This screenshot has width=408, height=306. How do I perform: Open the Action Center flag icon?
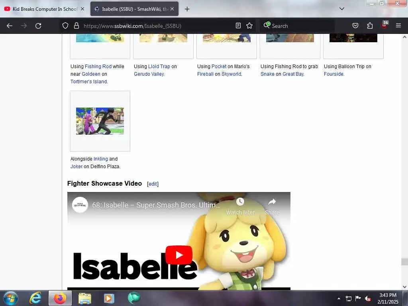[358, 298]
